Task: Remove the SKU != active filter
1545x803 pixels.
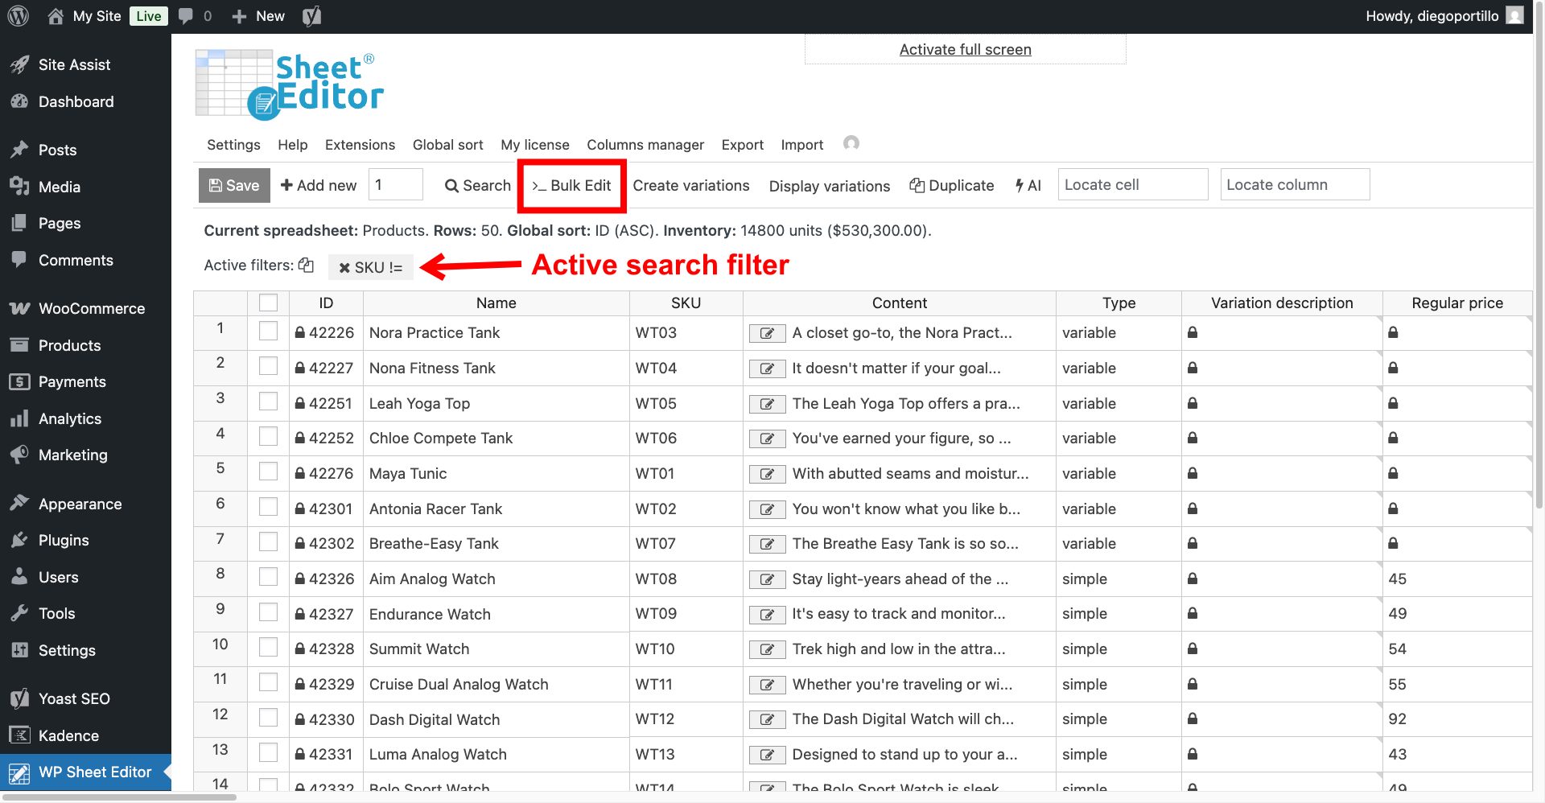Action: (x=344, y=268)
